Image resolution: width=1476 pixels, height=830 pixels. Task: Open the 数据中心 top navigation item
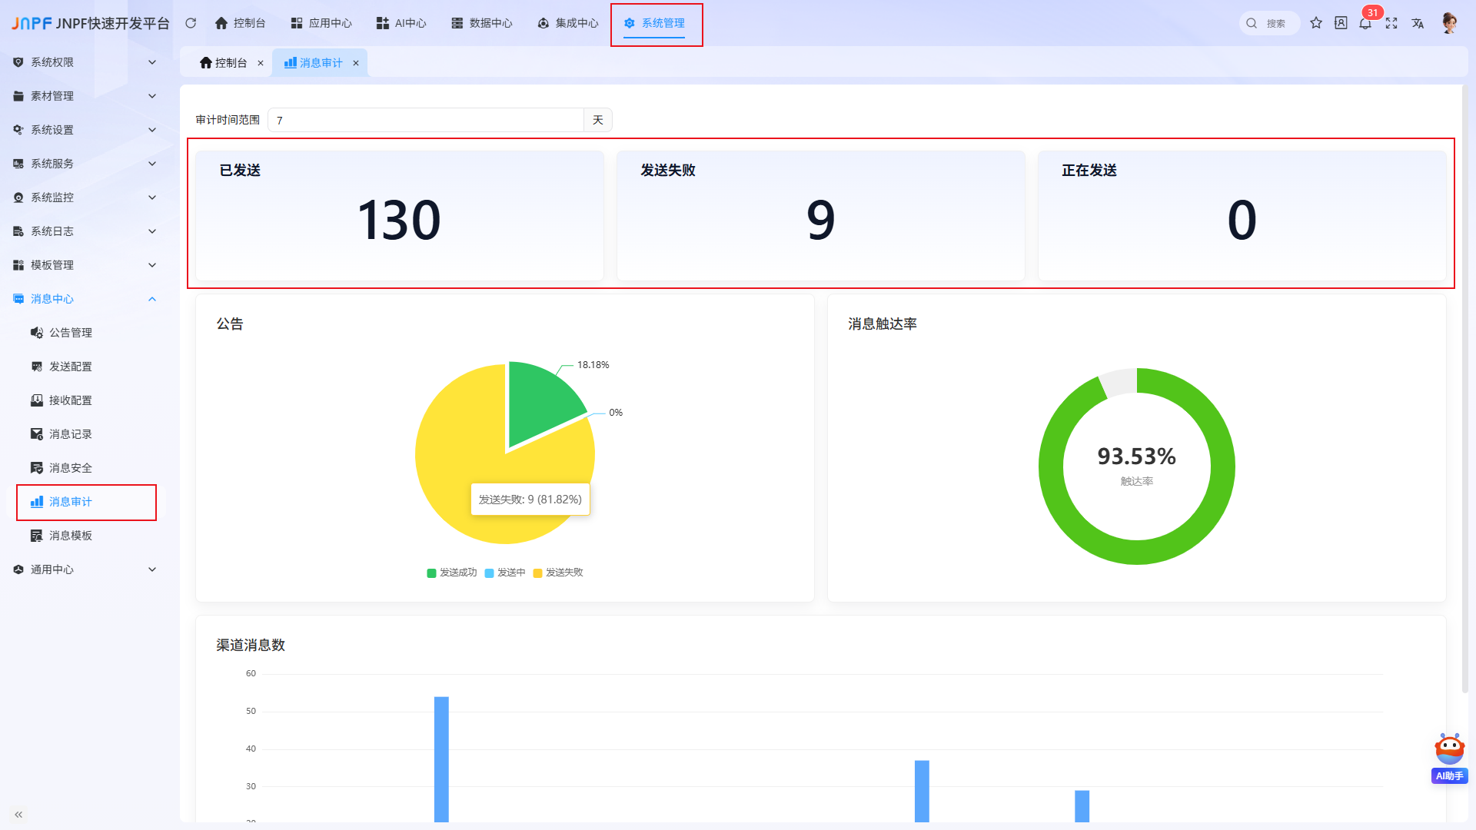(482, 23)
